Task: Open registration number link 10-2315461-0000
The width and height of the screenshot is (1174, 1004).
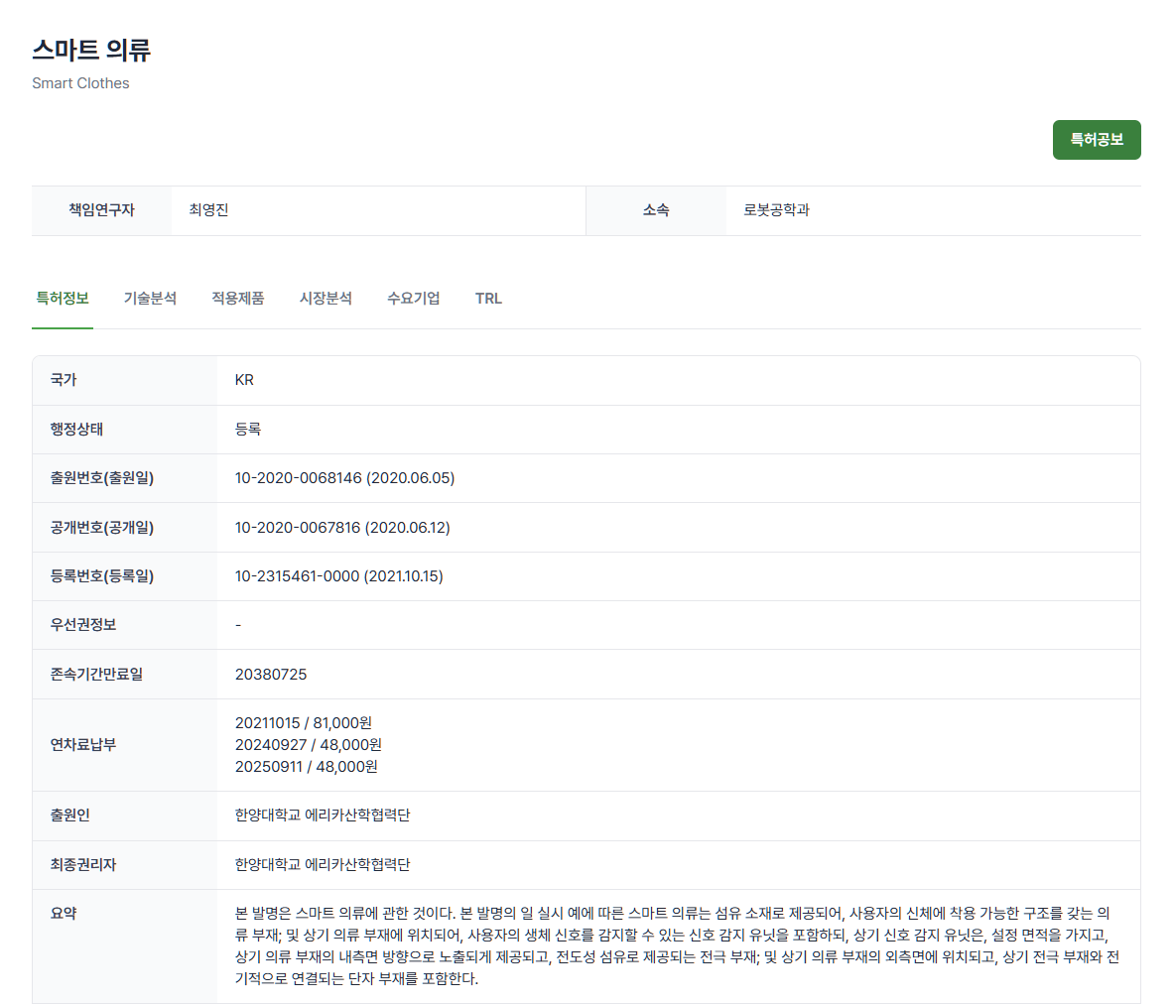Action: (343, 576)
